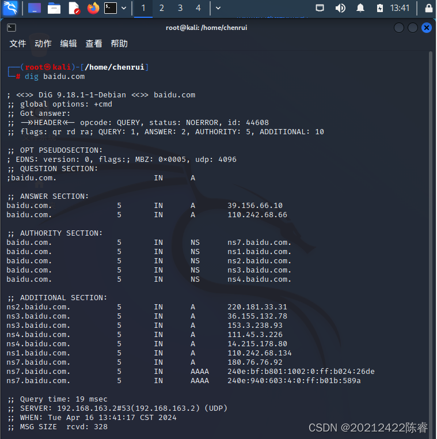Click the /home/chenrui prompt path
Screen dimensions: 437x439
(115, 67)
